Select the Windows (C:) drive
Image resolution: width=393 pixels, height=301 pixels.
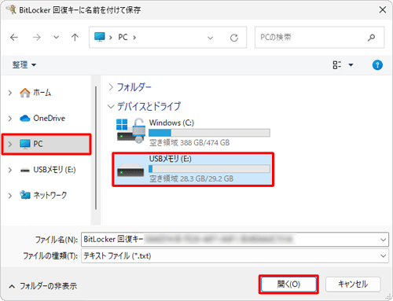[193, 132]
